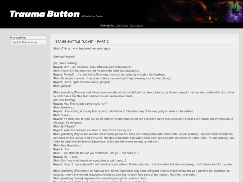
Task: Click the line "(This is... what happened two years ago.)"
Action: point(85,49)
